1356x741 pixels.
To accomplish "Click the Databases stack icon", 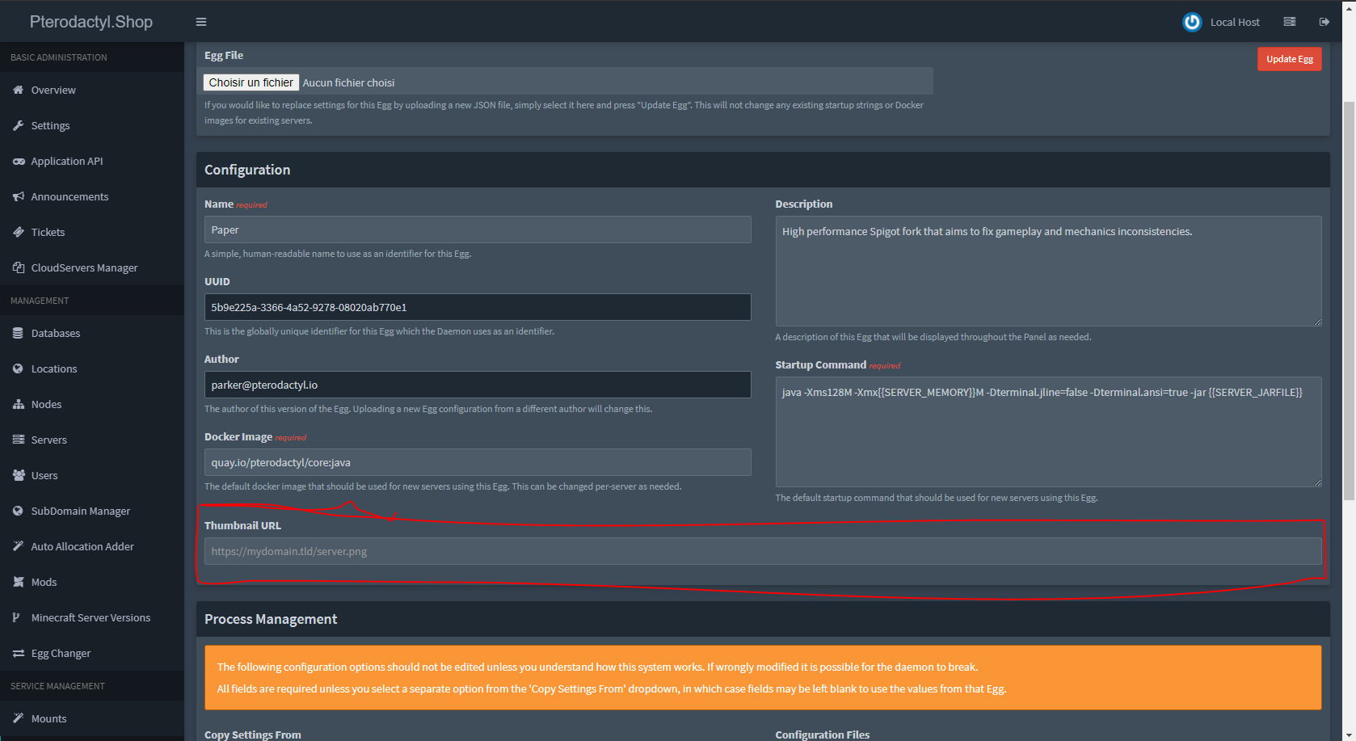I will tap(18, 333).
